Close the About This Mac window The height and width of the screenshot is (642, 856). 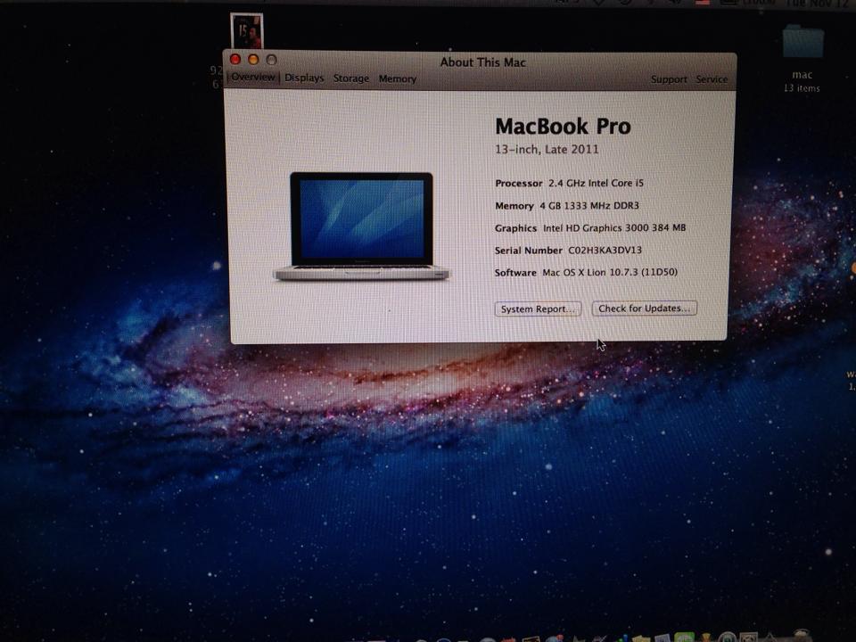235,59
